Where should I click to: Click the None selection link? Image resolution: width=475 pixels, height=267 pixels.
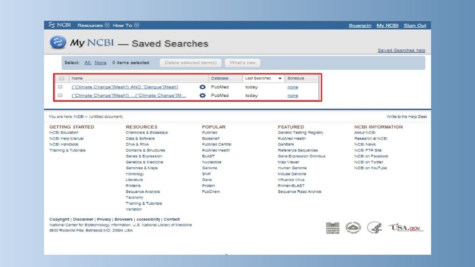[101, 62]
